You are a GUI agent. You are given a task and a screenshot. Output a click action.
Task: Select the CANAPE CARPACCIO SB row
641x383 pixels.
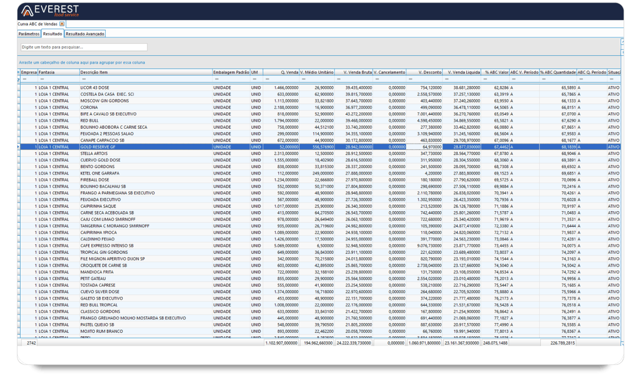(320, 140)
